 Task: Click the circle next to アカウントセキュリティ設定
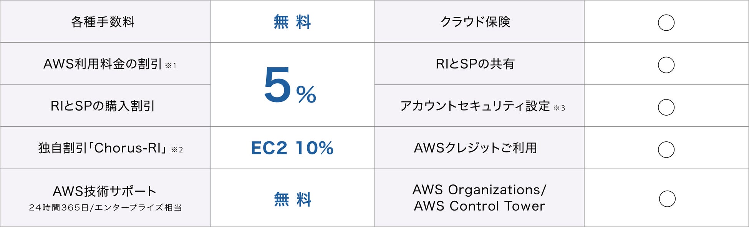pyautogui.click(x=666, y=107)
